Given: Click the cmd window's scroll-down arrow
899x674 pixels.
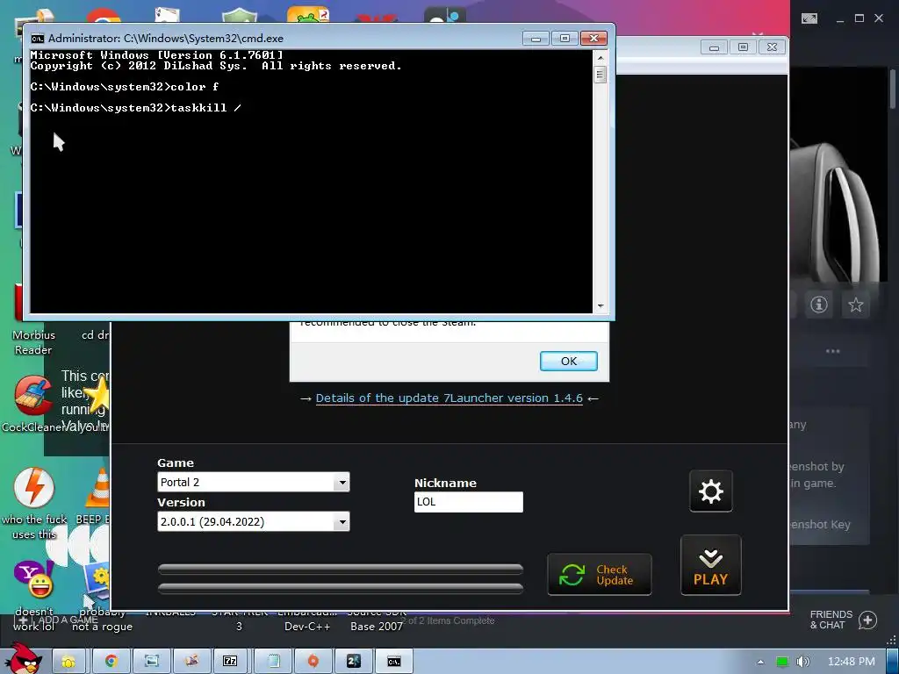Looking at the screenshot, I should point(601,306).
